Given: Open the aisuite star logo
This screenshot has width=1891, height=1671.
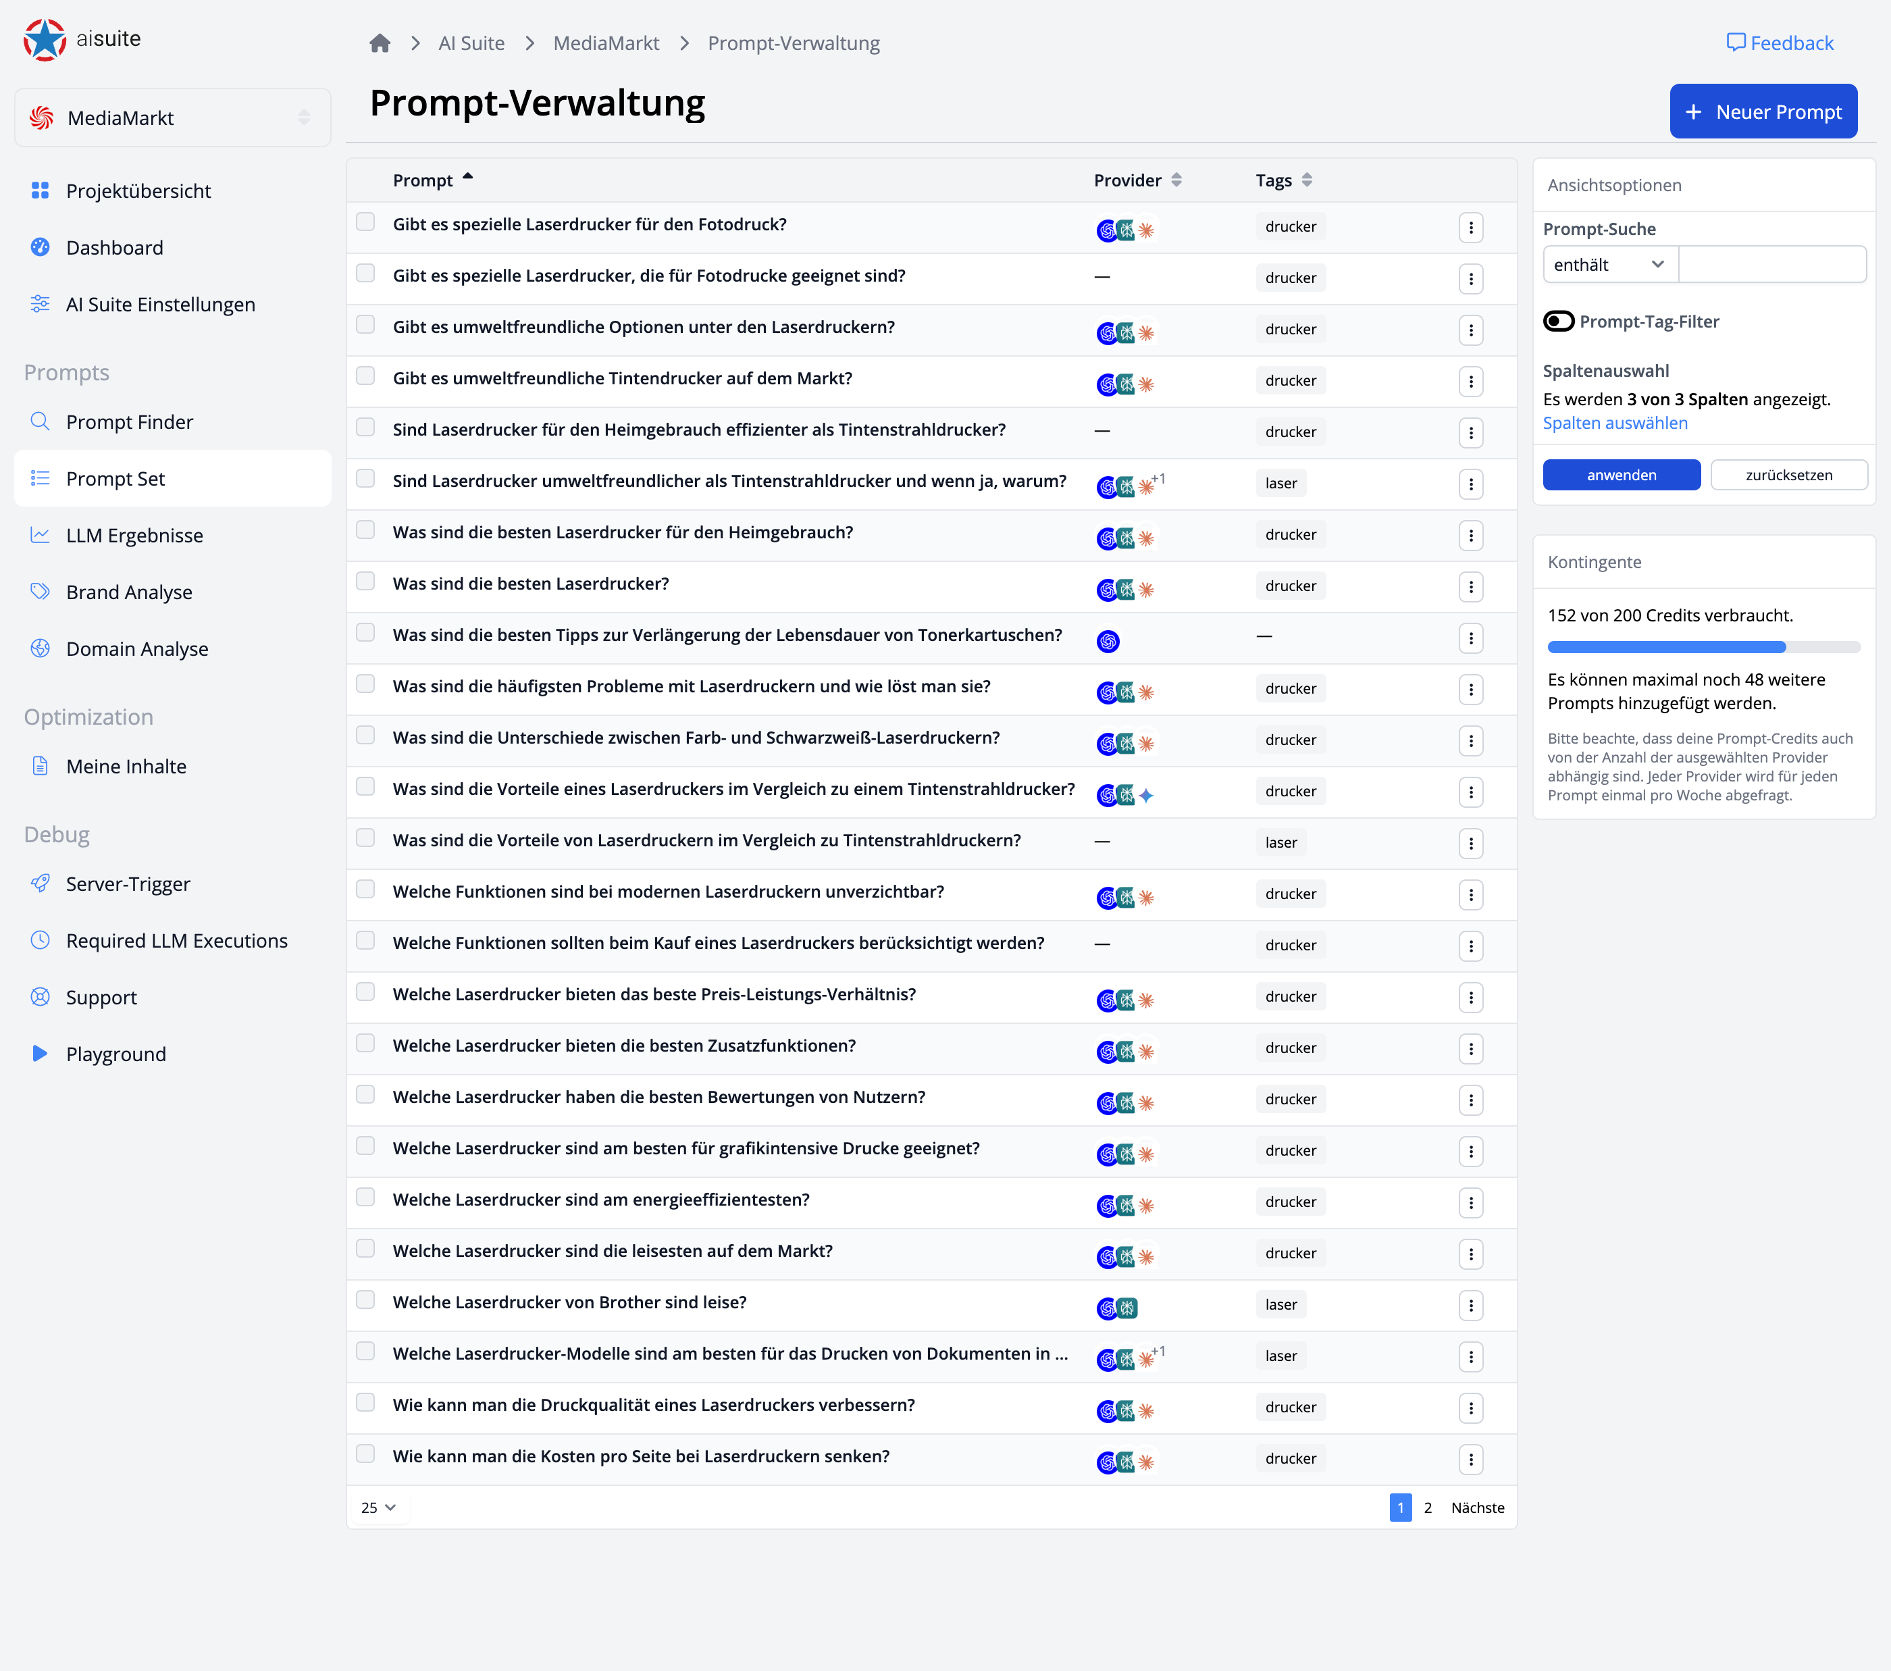Looking at the screenshot, I should (x=45, y=40).
